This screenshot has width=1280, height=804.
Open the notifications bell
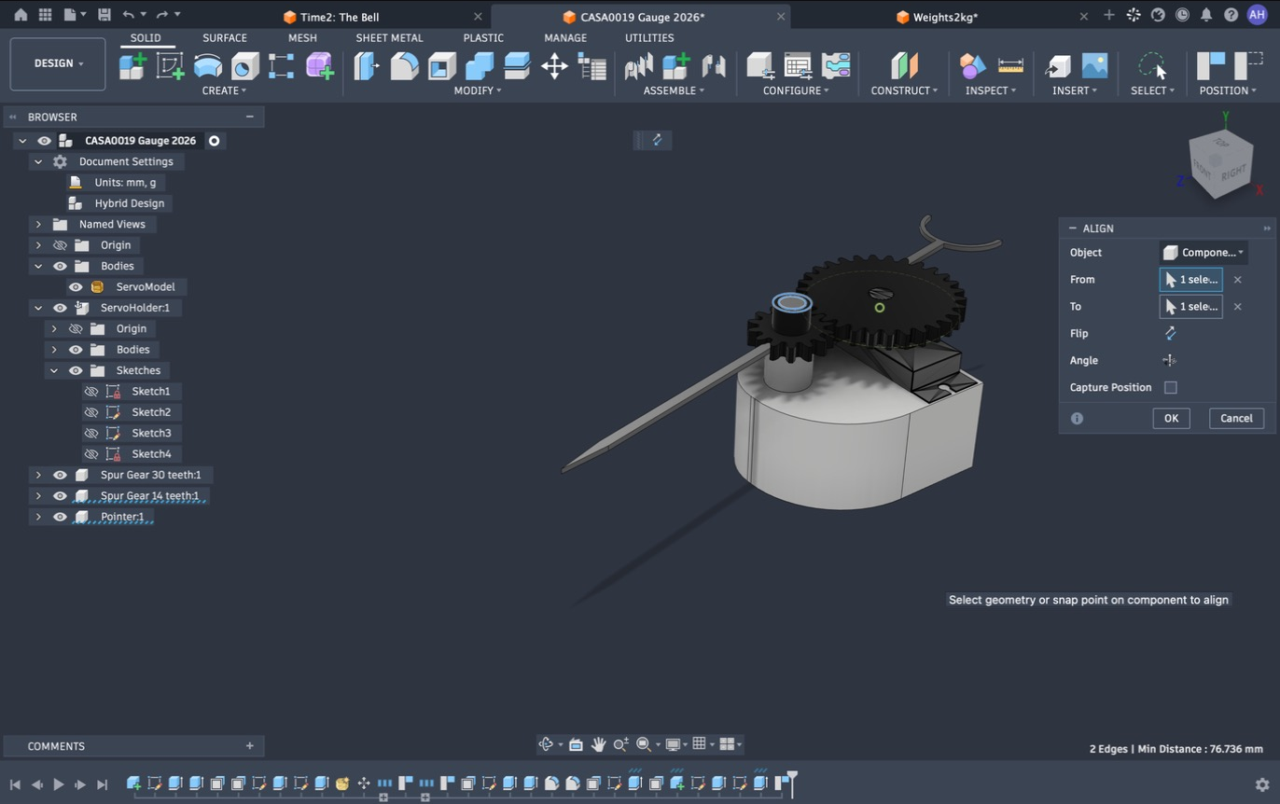coord(1206,15)
